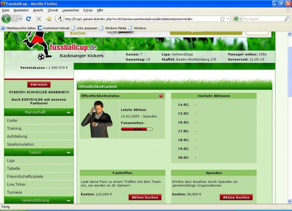Collapse the Saison sidebar section
This screenshot has height=211, width=292.
coord(68,152)
